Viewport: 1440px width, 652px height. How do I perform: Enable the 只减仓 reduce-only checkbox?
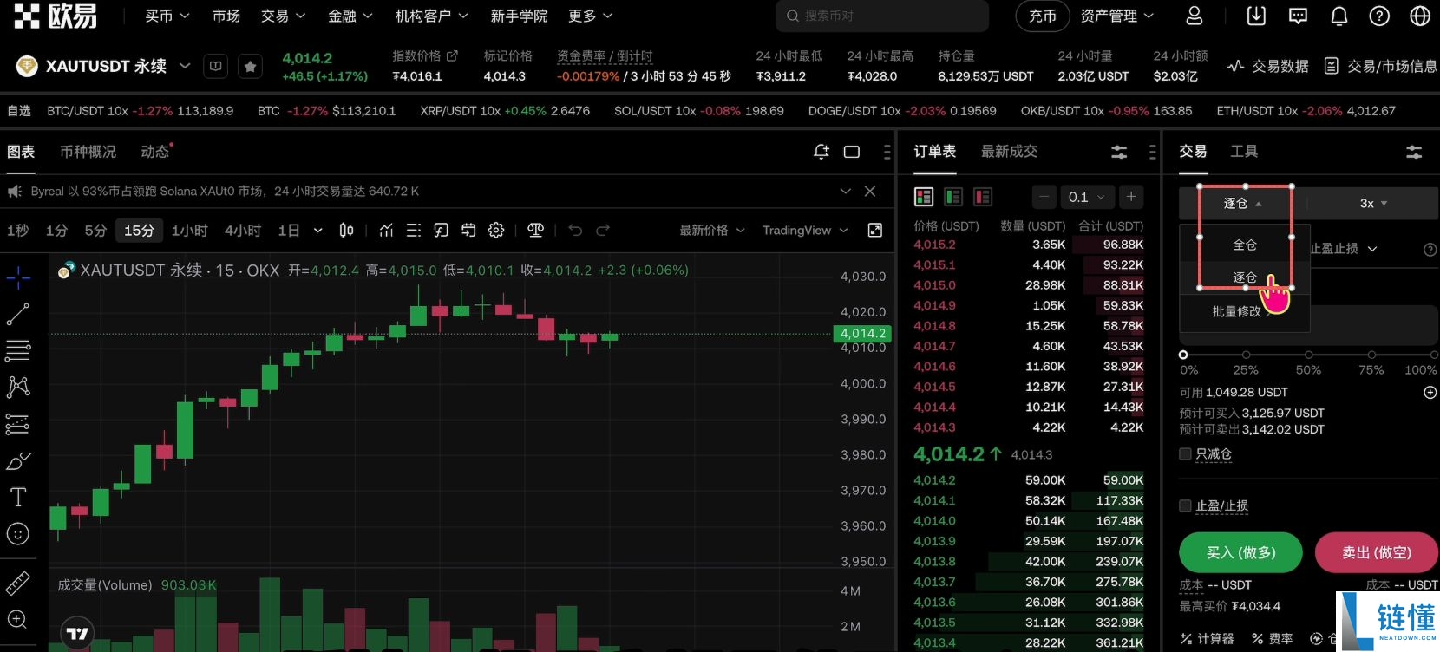(1185, 453)
